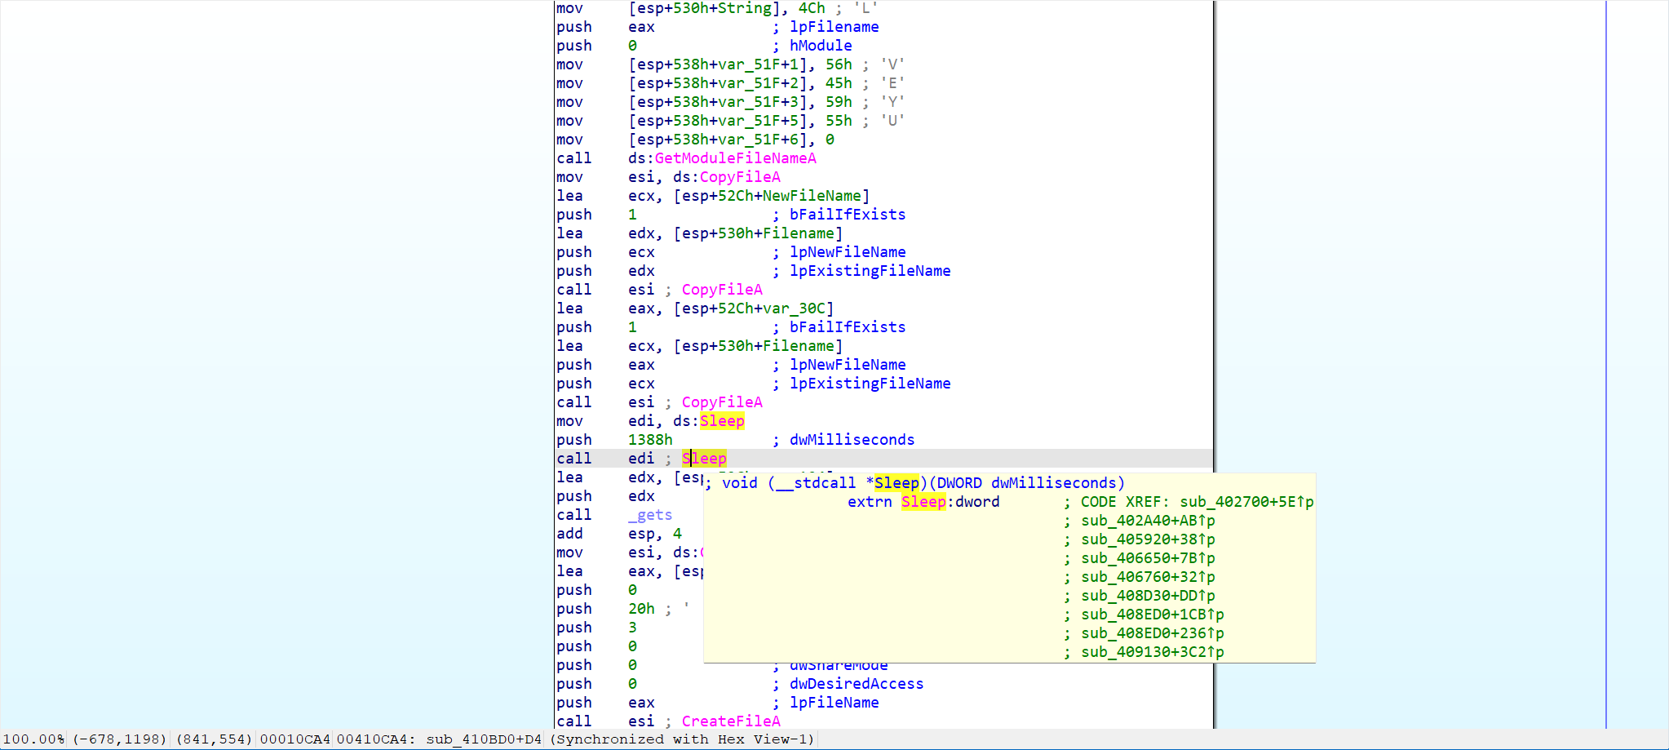Screen dimensions: 1669x750
Task: Select xref sub_408D30+DD↑p in tooltip
Action: point(1148,596)
